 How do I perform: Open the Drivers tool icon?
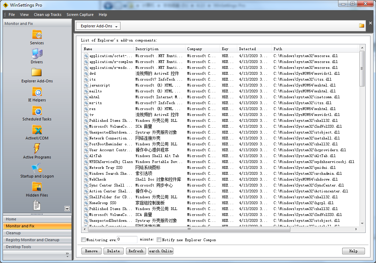(x=37, y=54)
